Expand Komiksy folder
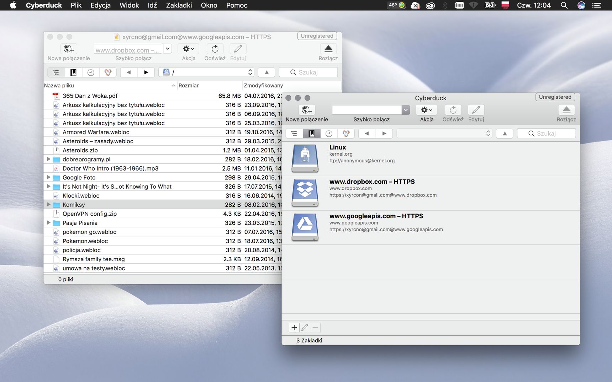This screenshot has width=612, height=382. click(49, 204)
